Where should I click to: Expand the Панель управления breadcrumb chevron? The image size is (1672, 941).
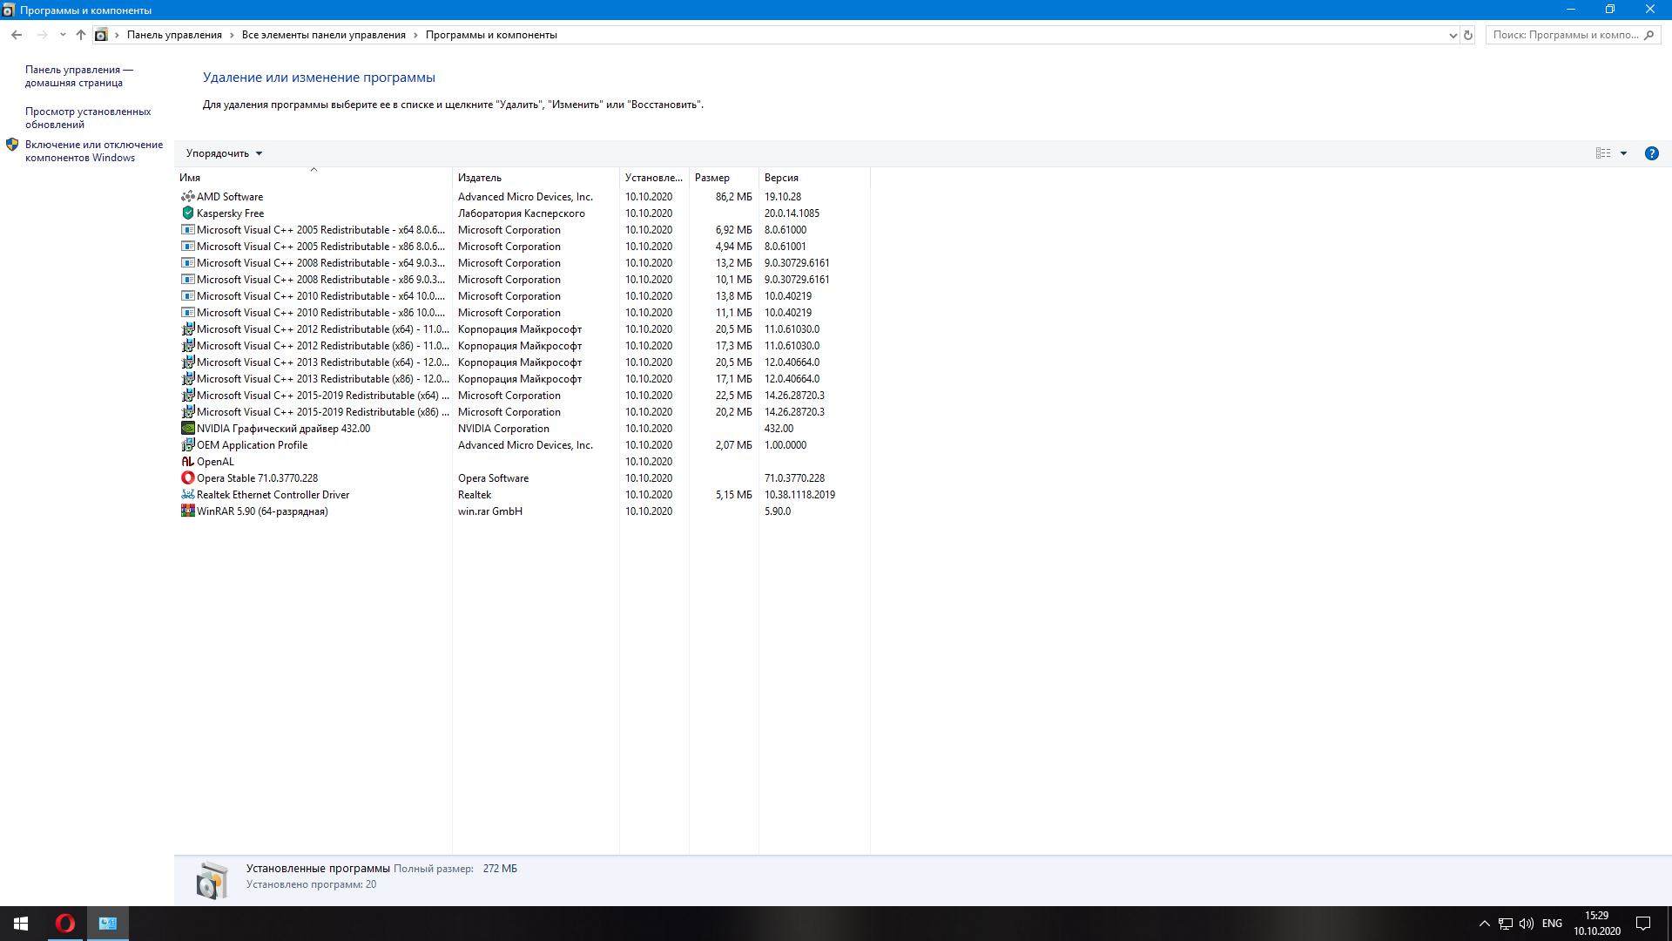232,36
